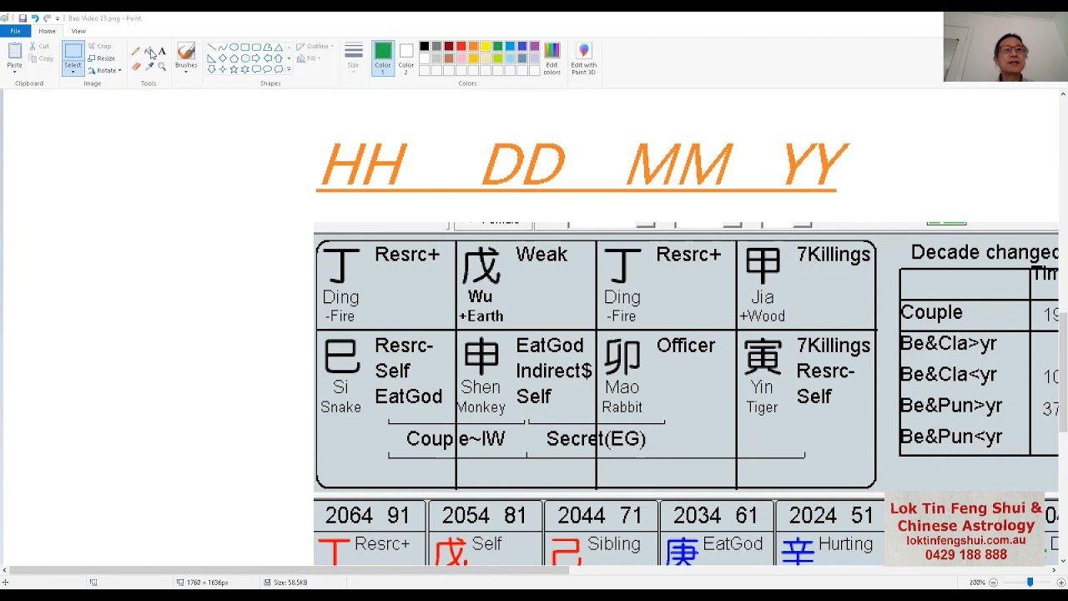Click the Brushes icon
The height and width of the screenshot is (601, 1068).
pos(186,51)
